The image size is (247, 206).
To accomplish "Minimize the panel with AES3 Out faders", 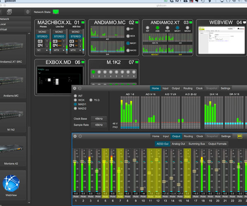I will click(80, 136).
